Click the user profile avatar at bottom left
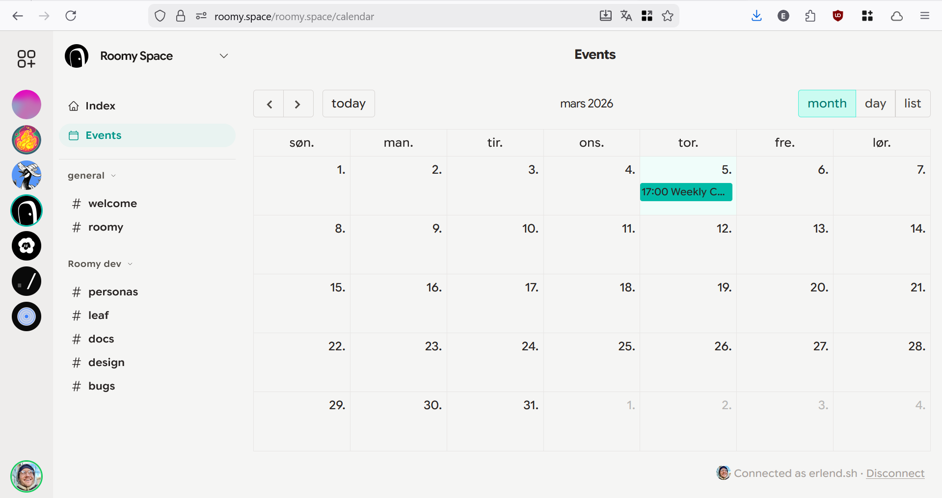Screen dimensions: 942x498 27,476
